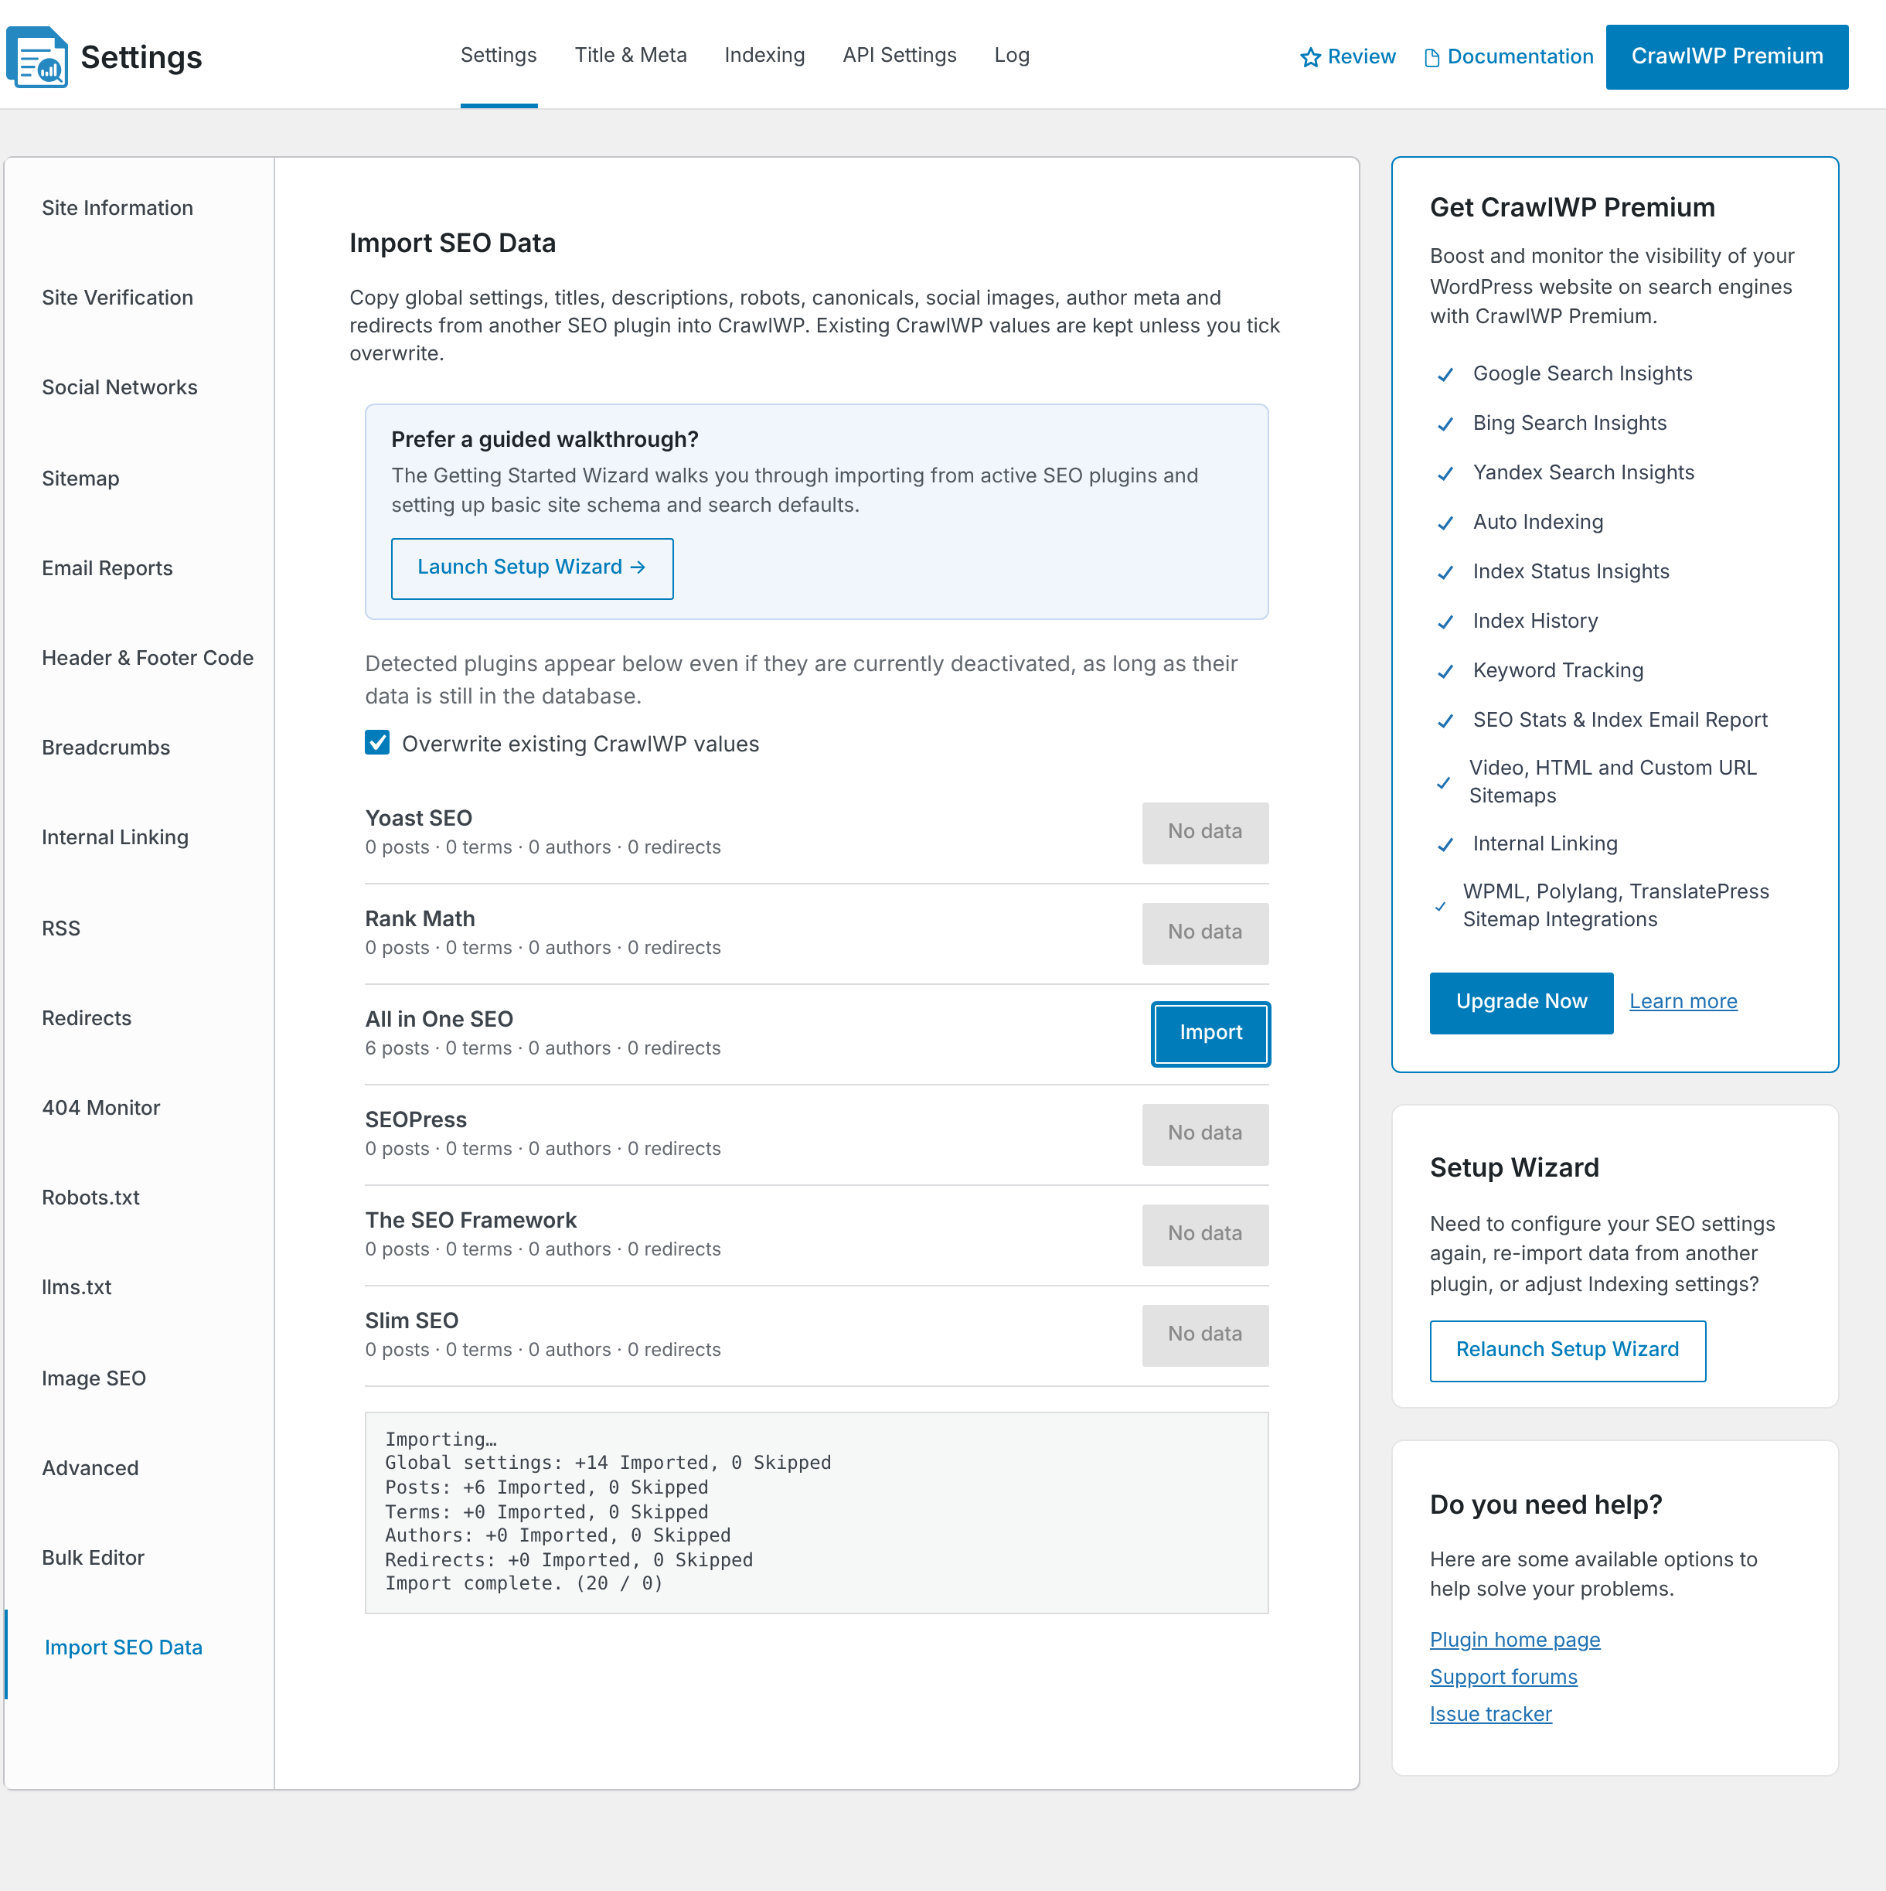The image size is (1886, 1891).
Task: Visit the Support forums link
Action: pos(1503,1677)
